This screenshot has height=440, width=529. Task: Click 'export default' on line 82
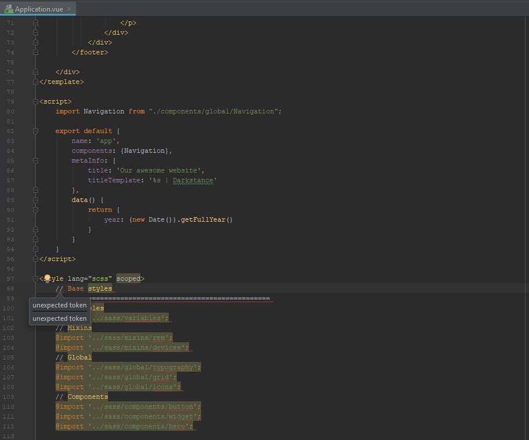point(84,131)
